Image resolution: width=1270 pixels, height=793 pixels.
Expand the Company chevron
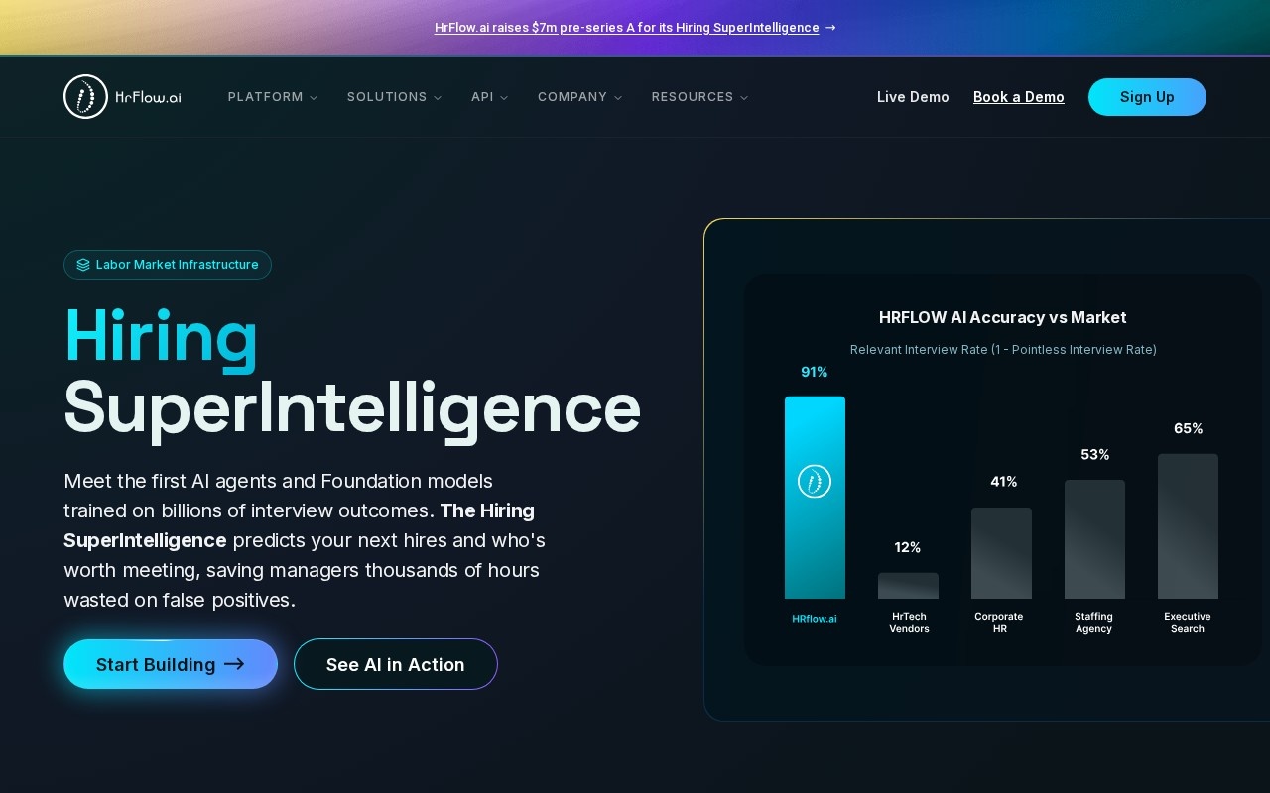tap(618, 97)
